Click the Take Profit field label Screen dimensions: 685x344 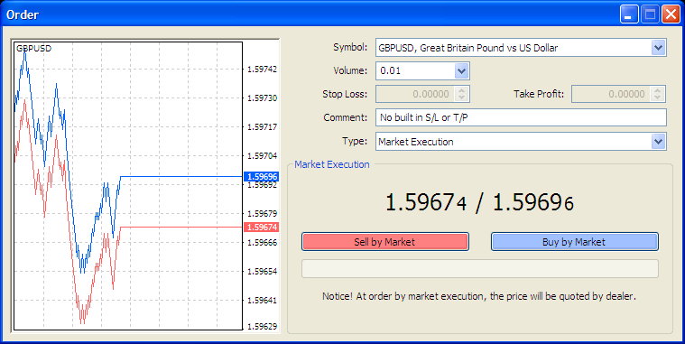click(539, 94)
